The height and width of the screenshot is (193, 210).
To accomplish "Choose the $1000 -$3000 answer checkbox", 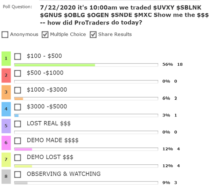I will click(x=18, y=90).
